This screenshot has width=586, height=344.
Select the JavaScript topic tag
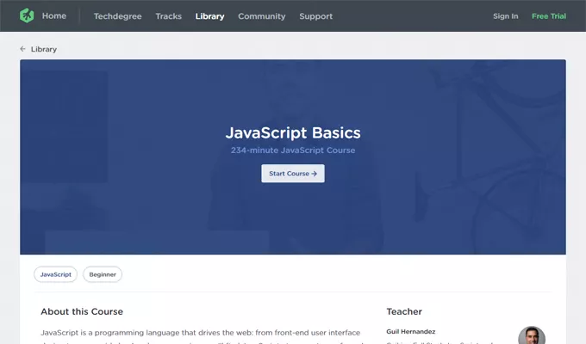(x=56, y=274)
